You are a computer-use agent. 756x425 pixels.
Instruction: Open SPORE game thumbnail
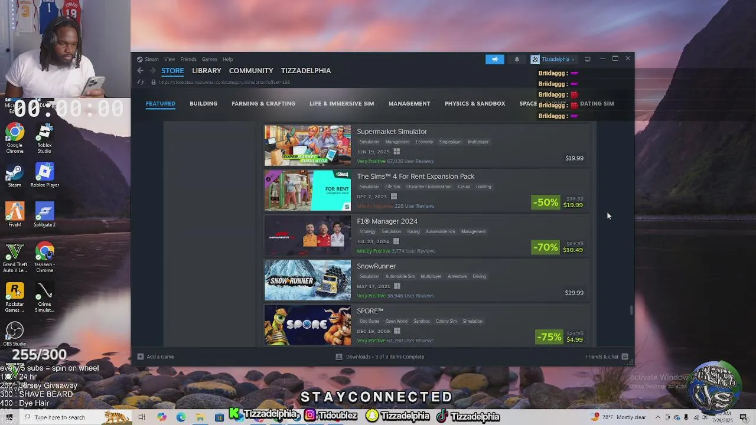(x=308, y=325)
